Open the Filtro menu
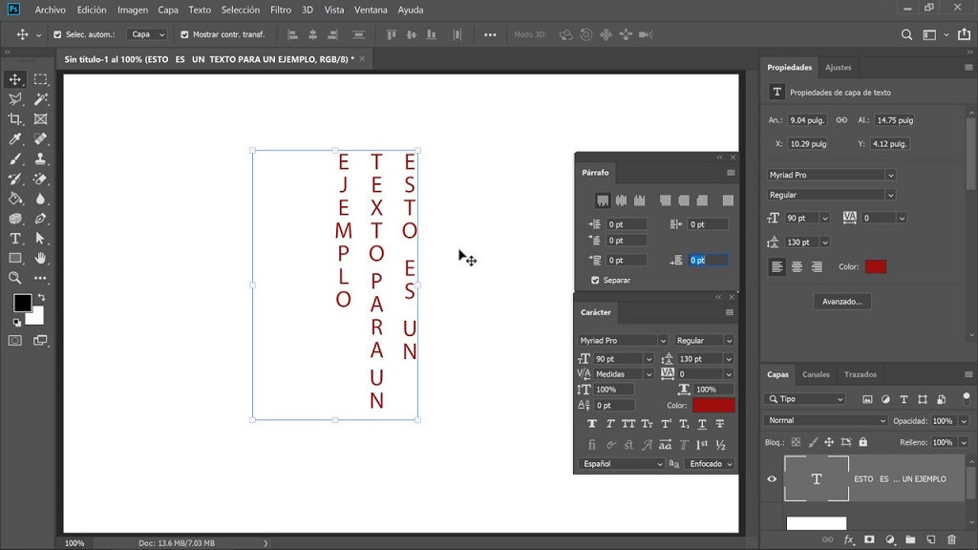Viewport: 978px width, 550px height. coord(282,10)
